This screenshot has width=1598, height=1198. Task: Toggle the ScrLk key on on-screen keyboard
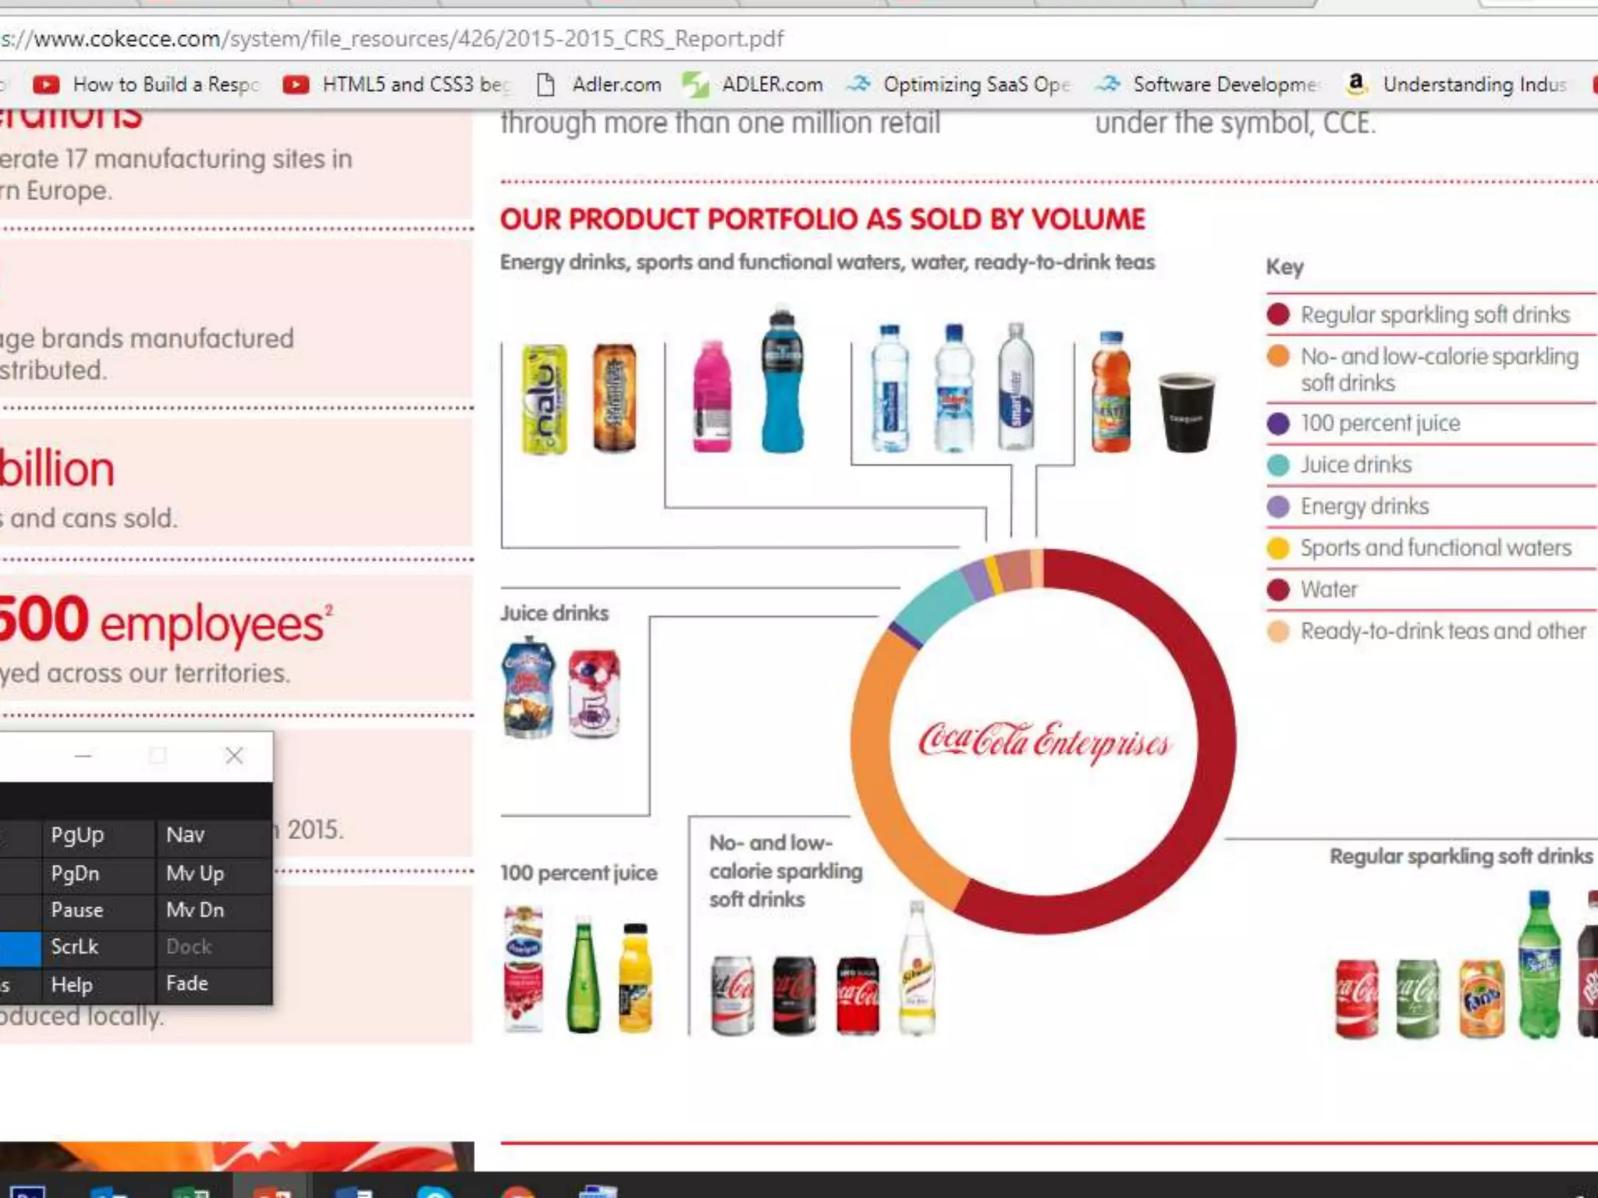pyautogui.click(x=76, y=947)
